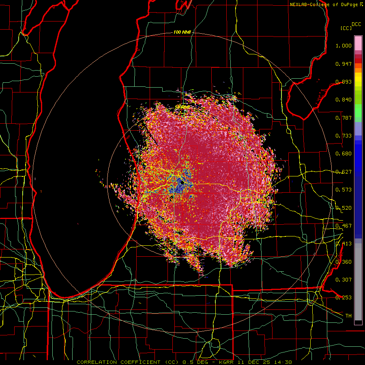
Task: Select the 0.413 scale value
Action: tap(344, 244)
